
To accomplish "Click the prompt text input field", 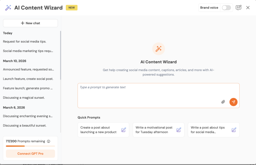I will click(x=150, y=92).
